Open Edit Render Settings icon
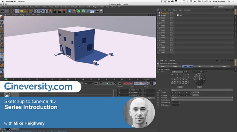This screenshot has height=132, width=237. click(65, 11)
